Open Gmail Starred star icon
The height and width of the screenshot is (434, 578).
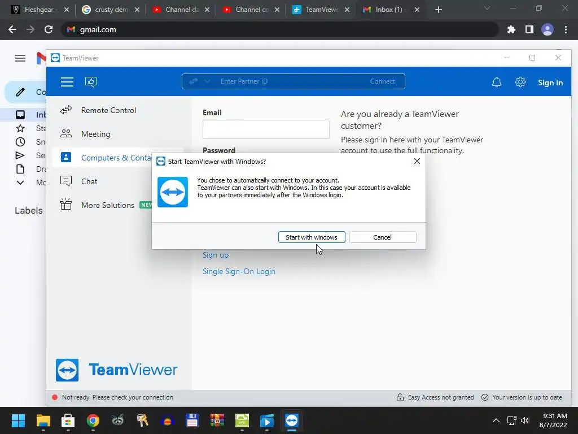click(20, 128)
